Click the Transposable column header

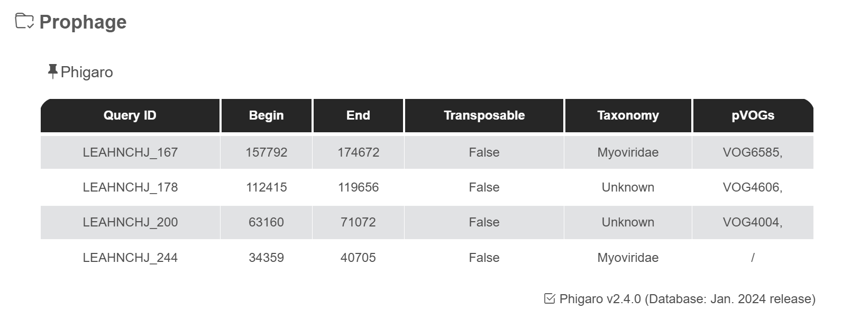[x=484, y=115]
